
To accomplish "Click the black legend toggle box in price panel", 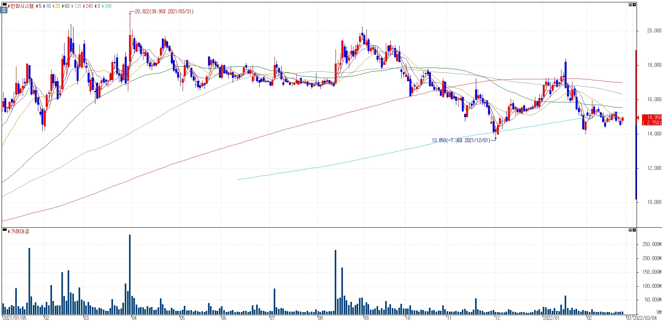I will point(5,4).
